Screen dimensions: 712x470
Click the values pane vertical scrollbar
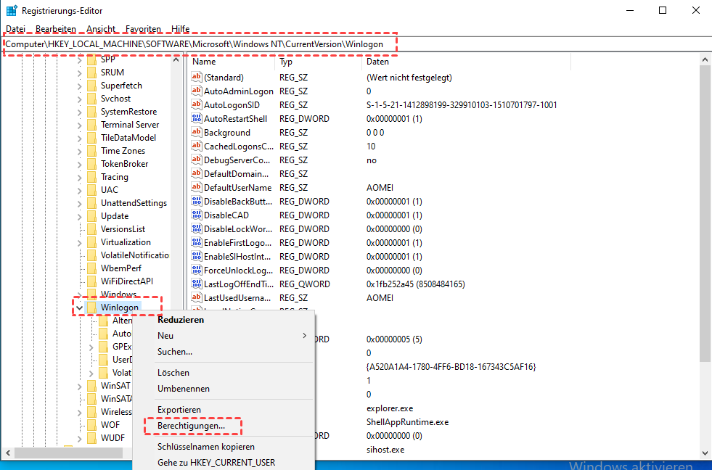pyautogui.click(x=705, y=218)
